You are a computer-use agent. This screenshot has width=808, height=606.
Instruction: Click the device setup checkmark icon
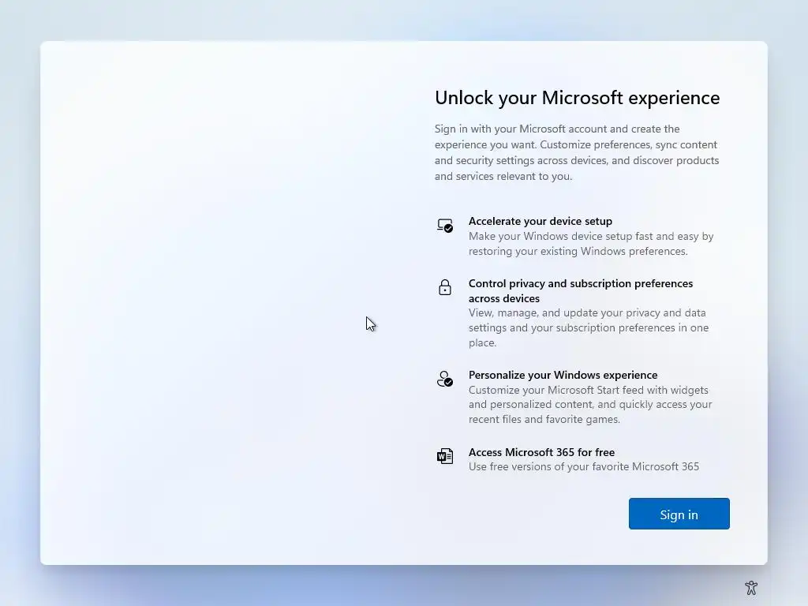(445, 226)
